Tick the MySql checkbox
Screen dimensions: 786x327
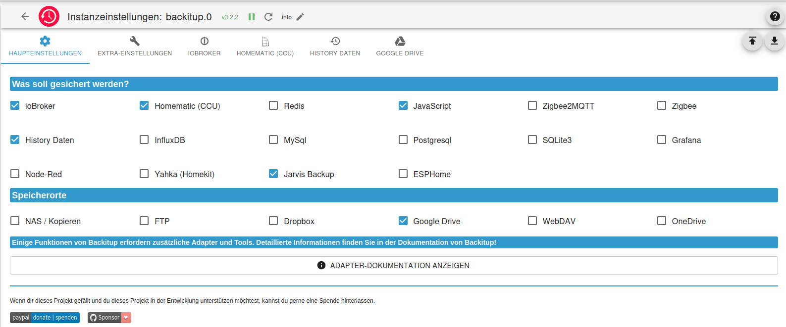[273, 140]
